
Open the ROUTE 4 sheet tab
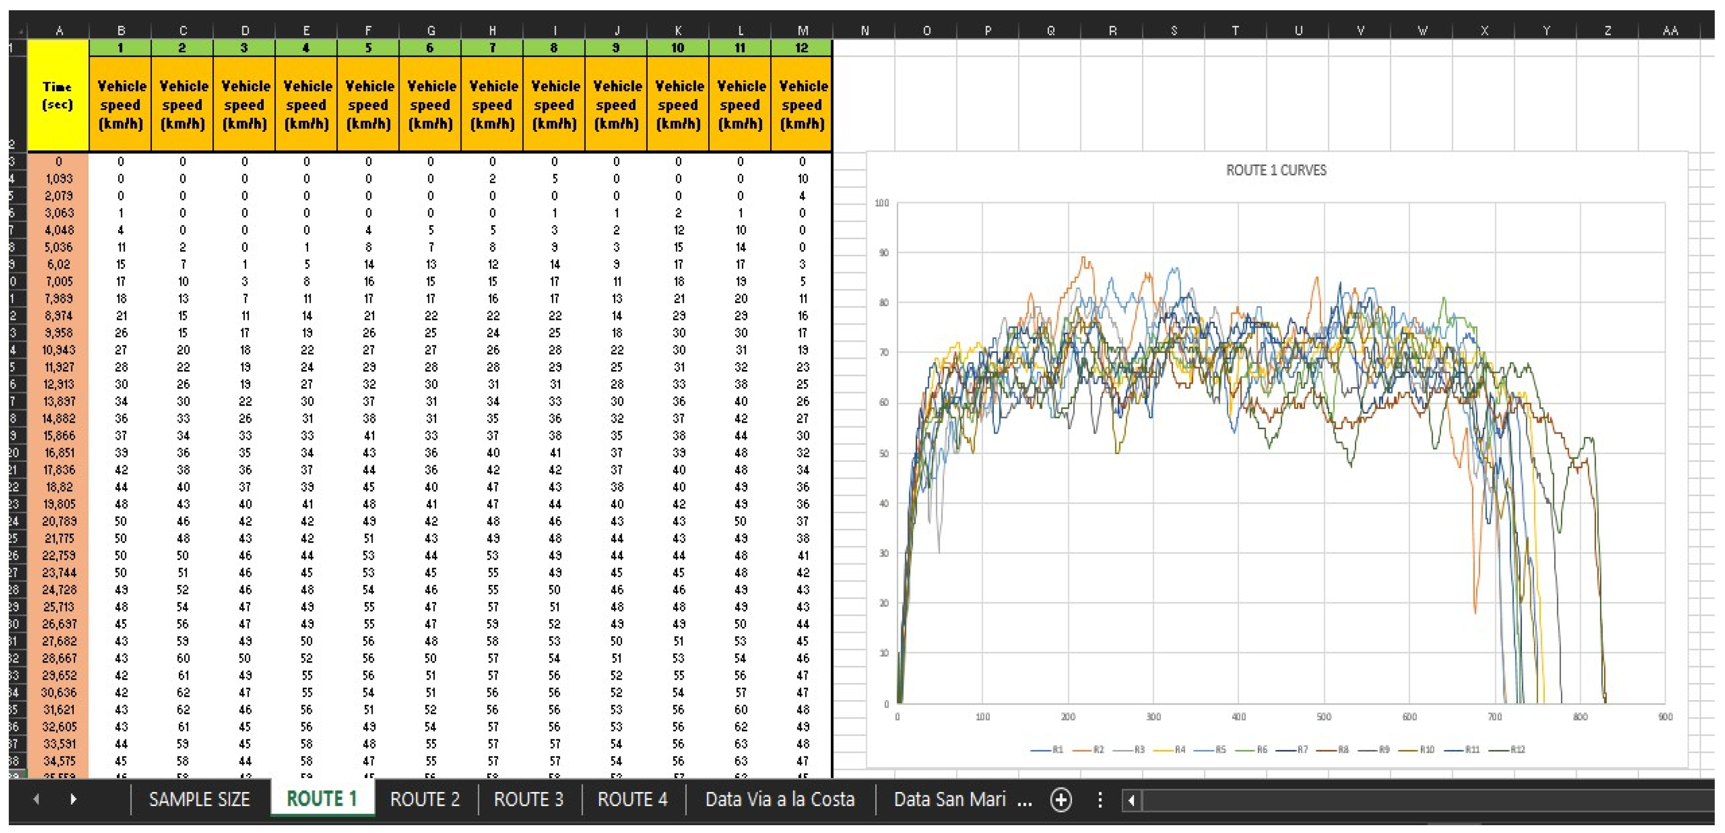(x=632, y=799)
